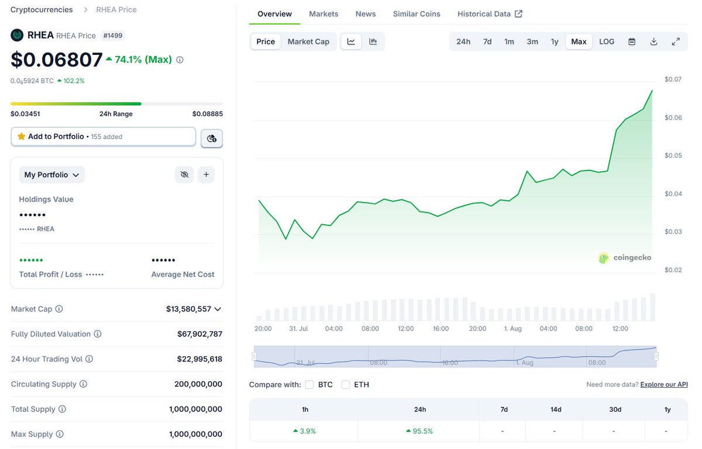The image size is (702, 449).
Task: Click the $22,995,618 trading volume value
Action: click(x=199, y=359)
